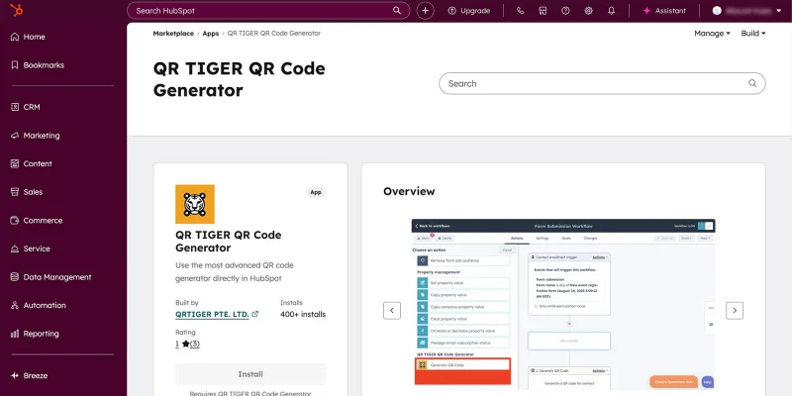Image resolution: width=792 pixels, height=396 pixels.
Task: Focus the Search HubSpot field
Action: (268, 11)
